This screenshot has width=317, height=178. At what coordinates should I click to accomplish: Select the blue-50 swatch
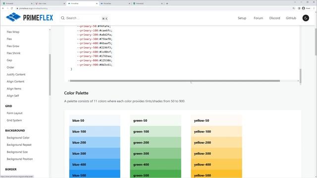(x=95, y=120)
